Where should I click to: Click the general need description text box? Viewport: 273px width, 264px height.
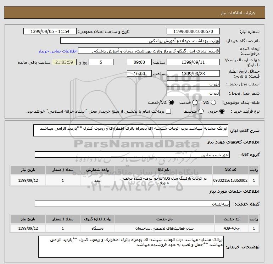pos(131,130)
